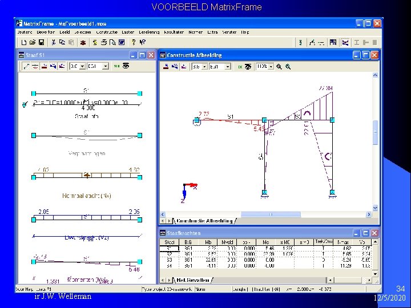
Task: Open the Bestand menu
Action: click(25, 32)
